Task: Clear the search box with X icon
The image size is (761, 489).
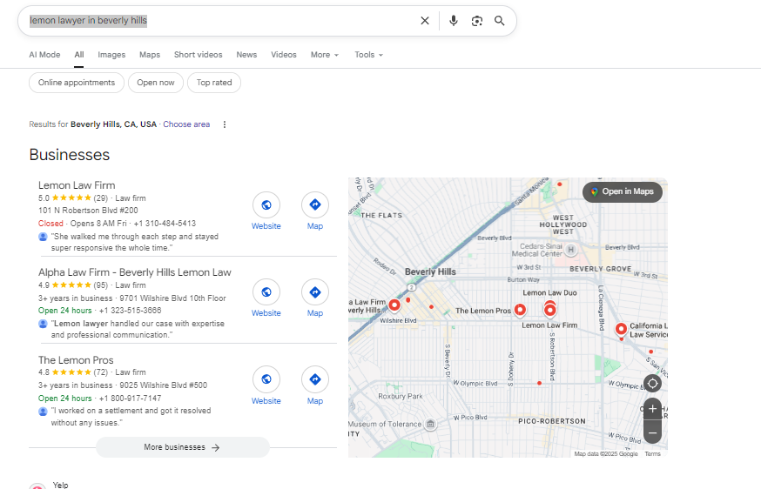Action: pyautogui.click(x=425, y=21)
